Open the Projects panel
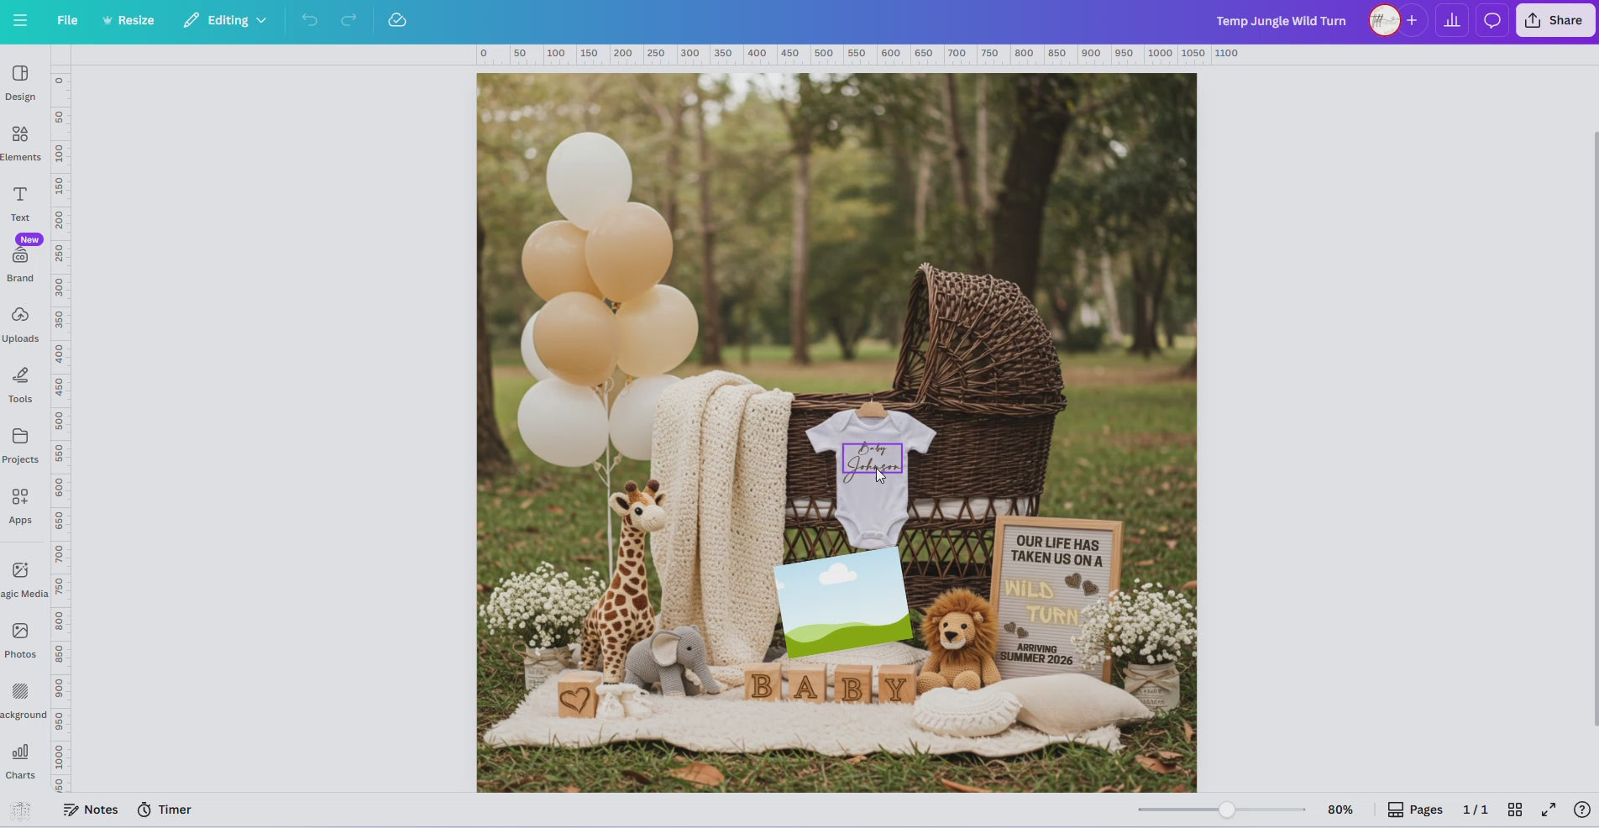The height and width of the screenshot is (828, 1599). pos(19,443)
